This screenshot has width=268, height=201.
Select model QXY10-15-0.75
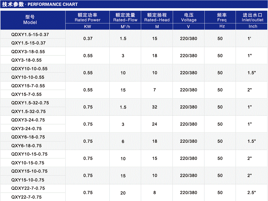tap(28, 163)
